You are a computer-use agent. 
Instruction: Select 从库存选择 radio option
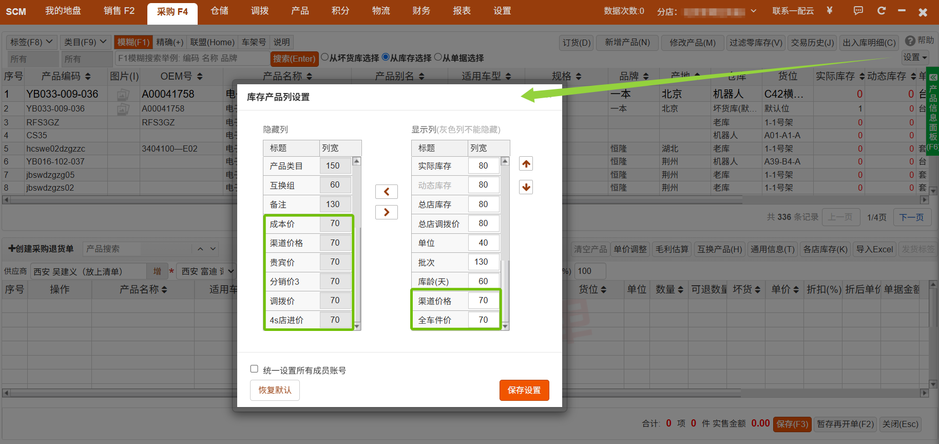386,57
